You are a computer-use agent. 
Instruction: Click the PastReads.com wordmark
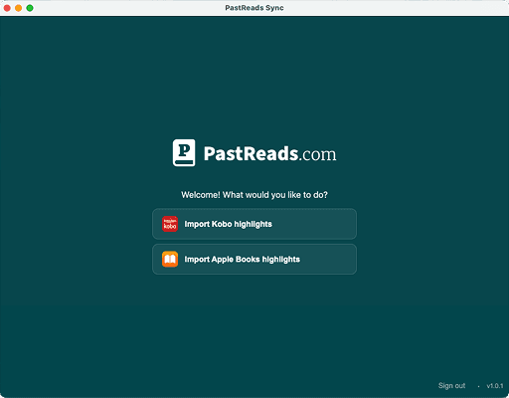tap(269, 153)
